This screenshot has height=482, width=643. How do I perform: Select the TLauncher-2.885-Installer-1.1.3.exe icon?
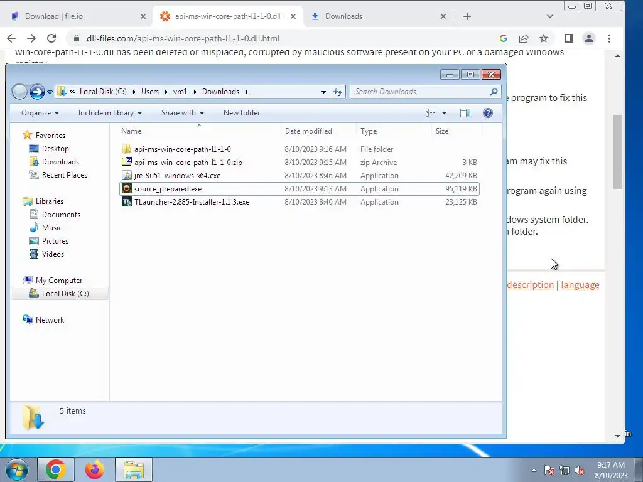pyautogui.click(x=127, y=201)
